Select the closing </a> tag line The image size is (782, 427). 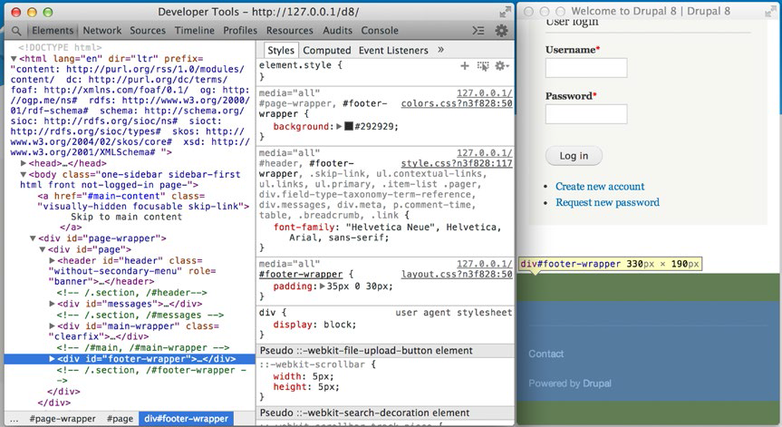click(71, 228)
